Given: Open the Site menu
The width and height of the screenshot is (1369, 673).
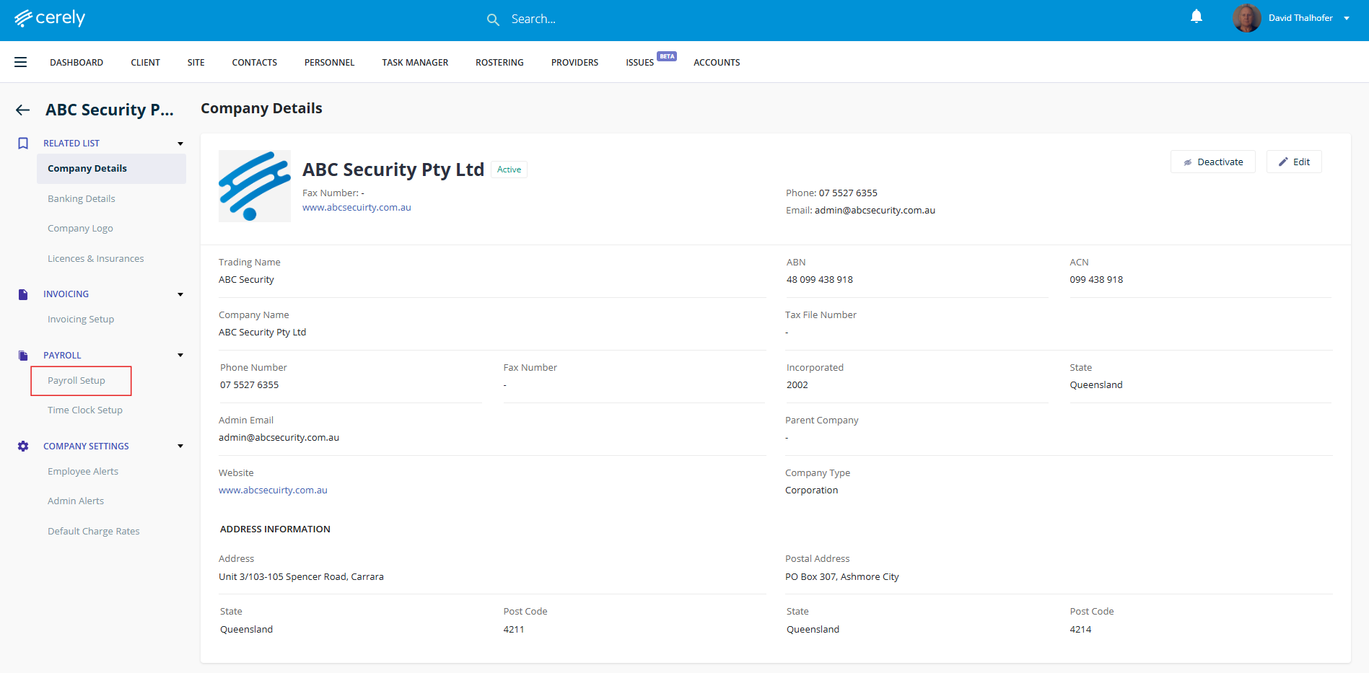Looking at the screenshot, I should 196,63.
